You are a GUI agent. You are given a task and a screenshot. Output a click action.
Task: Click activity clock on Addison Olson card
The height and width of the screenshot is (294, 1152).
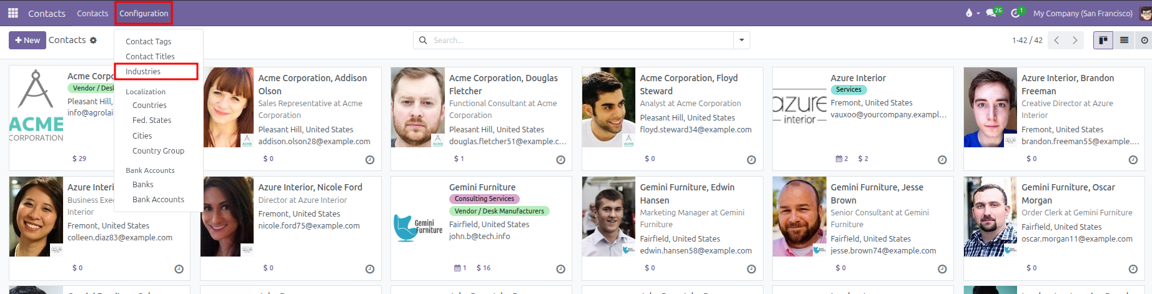pyautogui.click(x=370, y=160)
